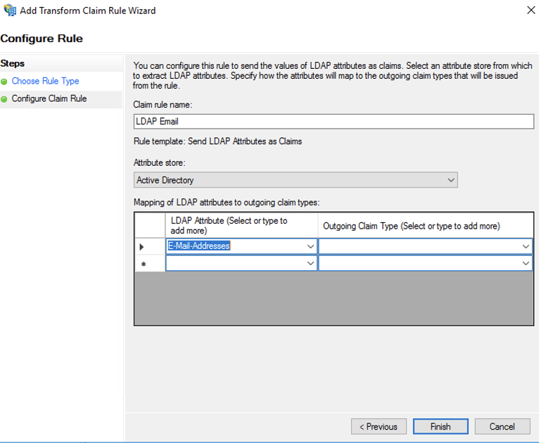Click the green bullet beside Configure Claim Rule
The image size is (539, 443).
[x=4, y=99]
